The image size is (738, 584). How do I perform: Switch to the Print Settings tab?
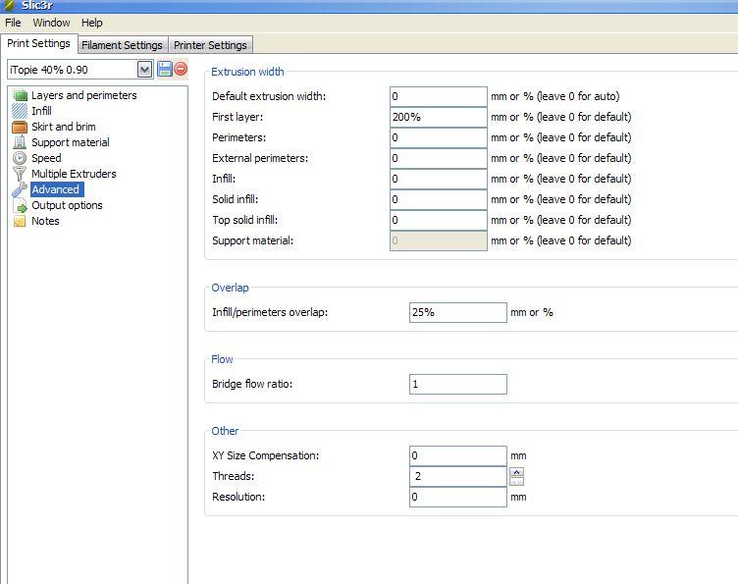coord(38,43)
